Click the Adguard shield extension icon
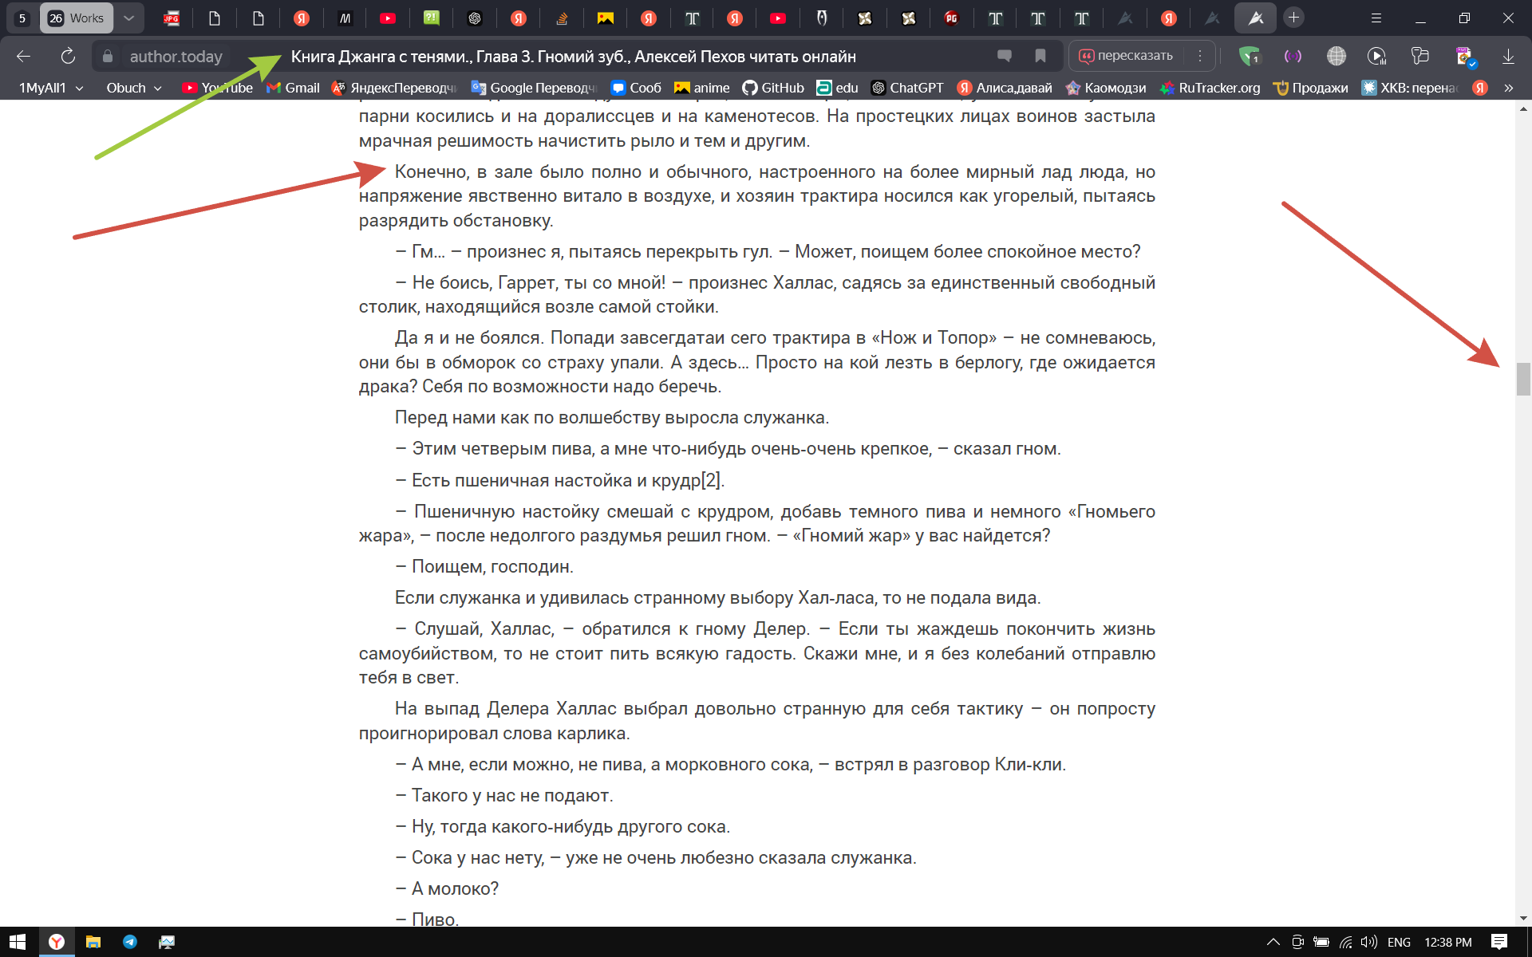 click(x=1249, y=56)
